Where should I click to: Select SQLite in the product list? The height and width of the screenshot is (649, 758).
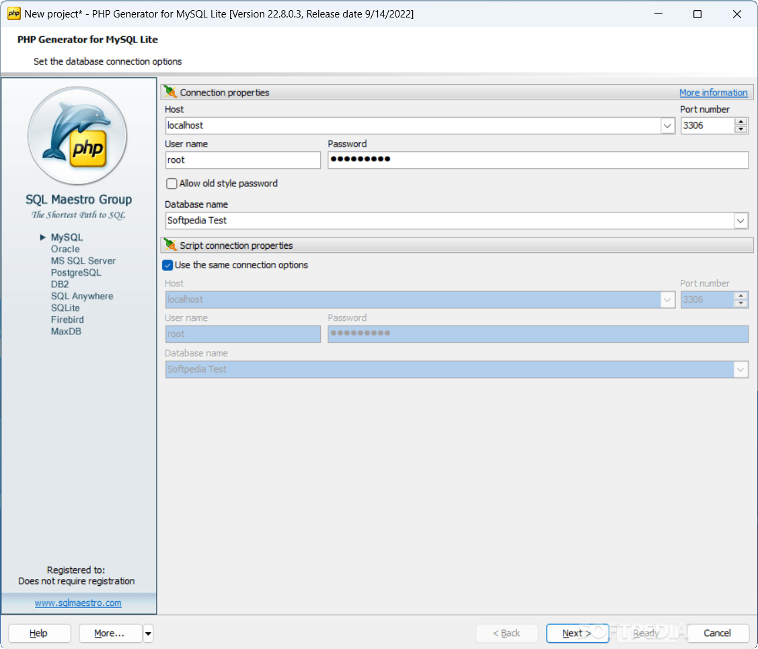(65, 308)
